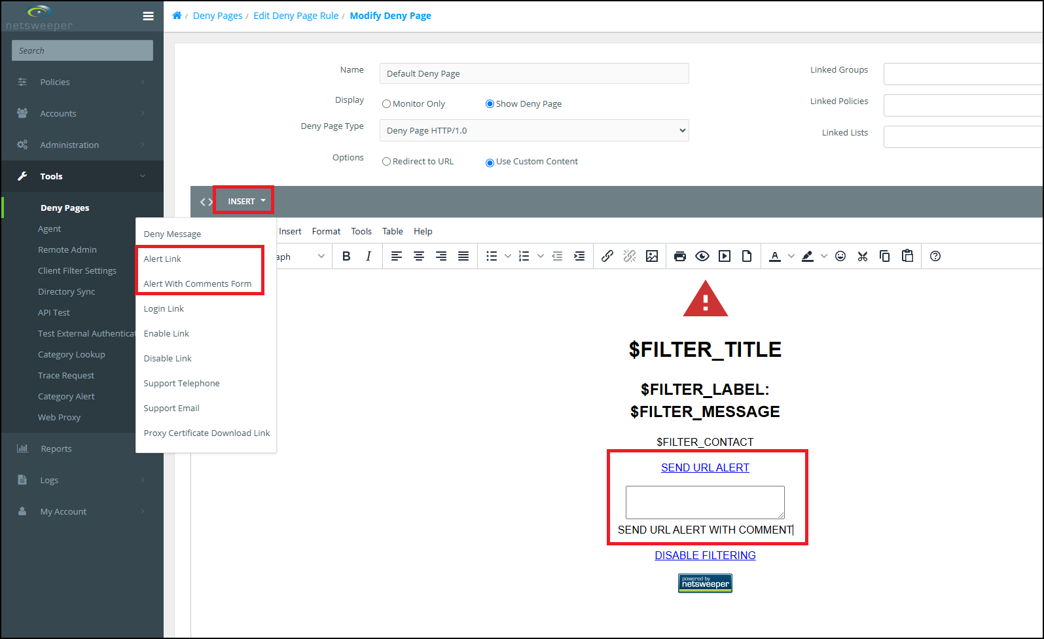The width and height of the screenshot is (1044, 639).
Task: Apply italic formatting
Action: pyautogui.click(x=369, y=256)
